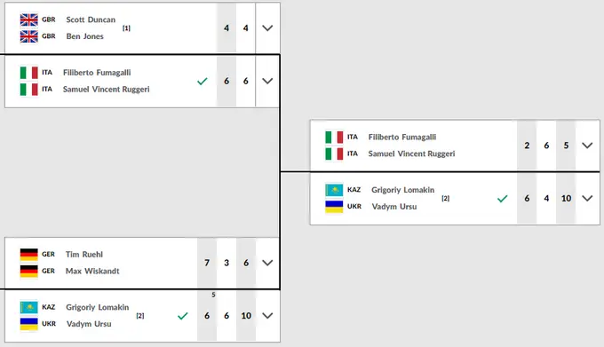Image resolution: width=604 pixels, height=347 pixels.
Task: Click Ben Jones's British flag icon
Action: (x=29, y=36)
